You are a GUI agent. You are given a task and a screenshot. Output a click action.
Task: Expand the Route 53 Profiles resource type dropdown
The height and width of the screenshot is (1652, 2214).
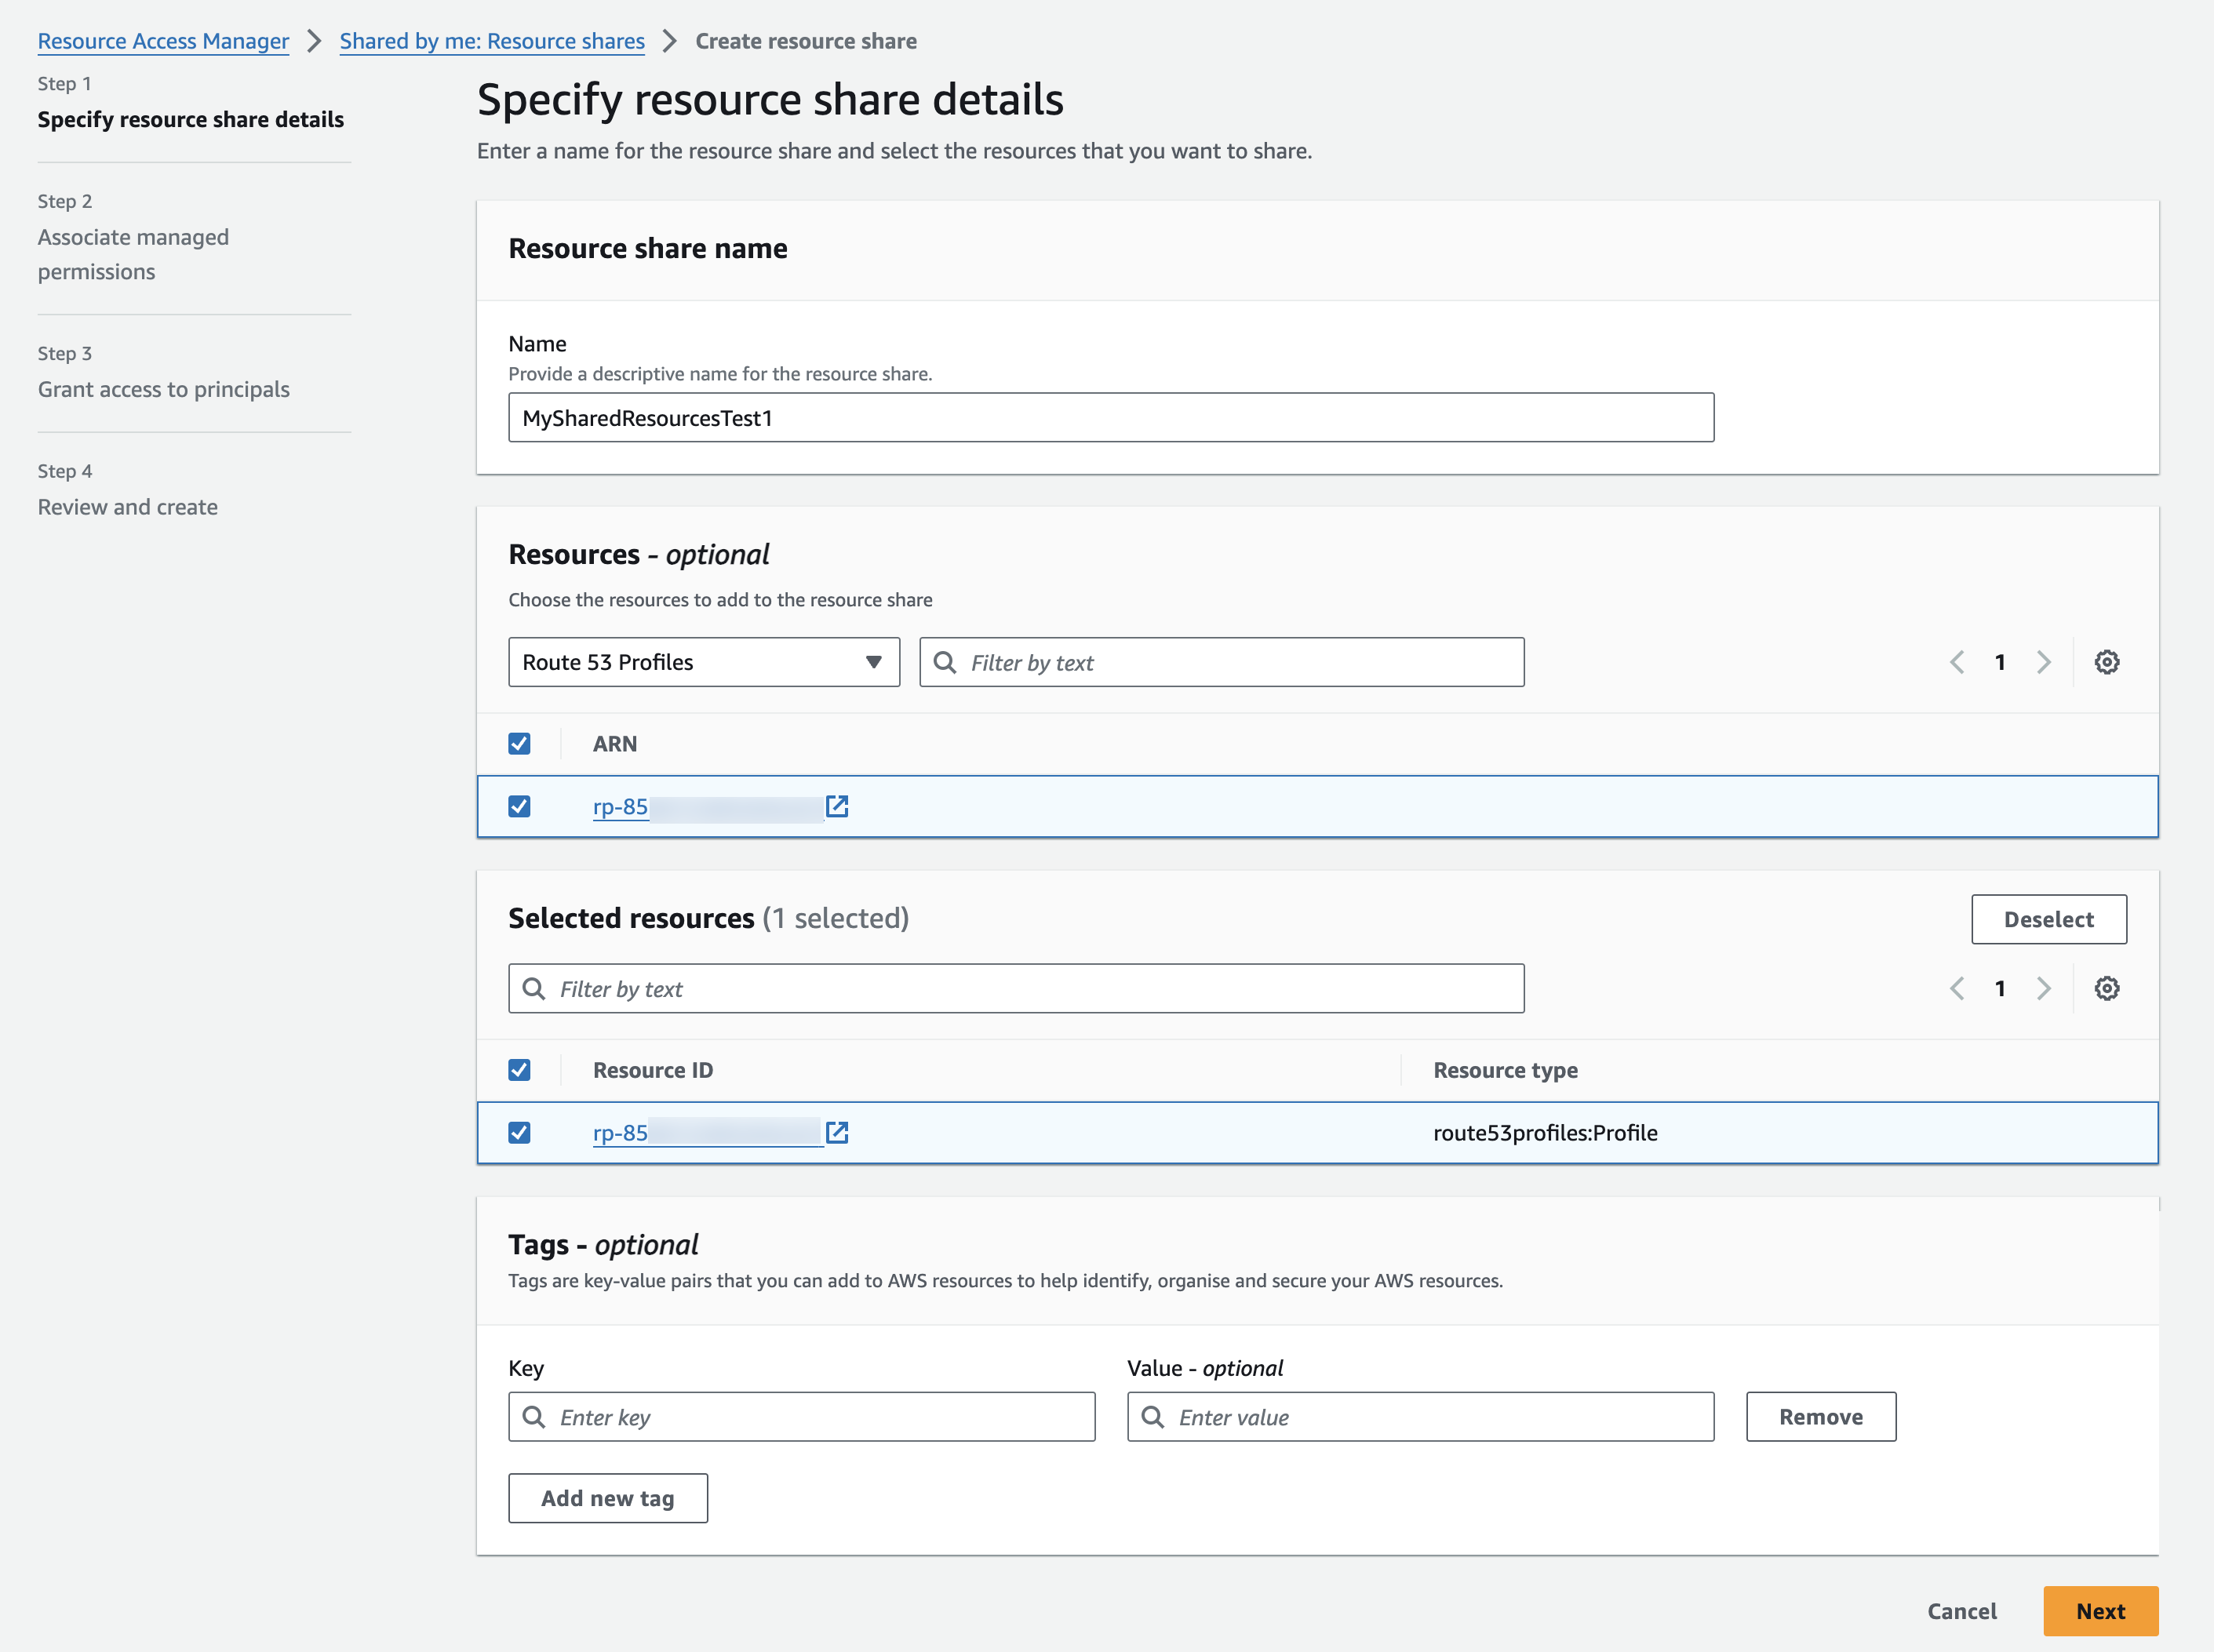click(x=703, y=662)
